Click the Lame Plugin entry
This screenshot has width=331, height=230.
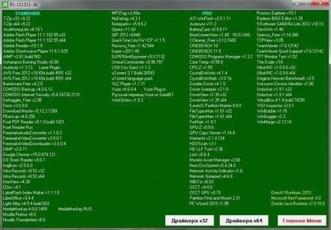[x=49, y=67]
